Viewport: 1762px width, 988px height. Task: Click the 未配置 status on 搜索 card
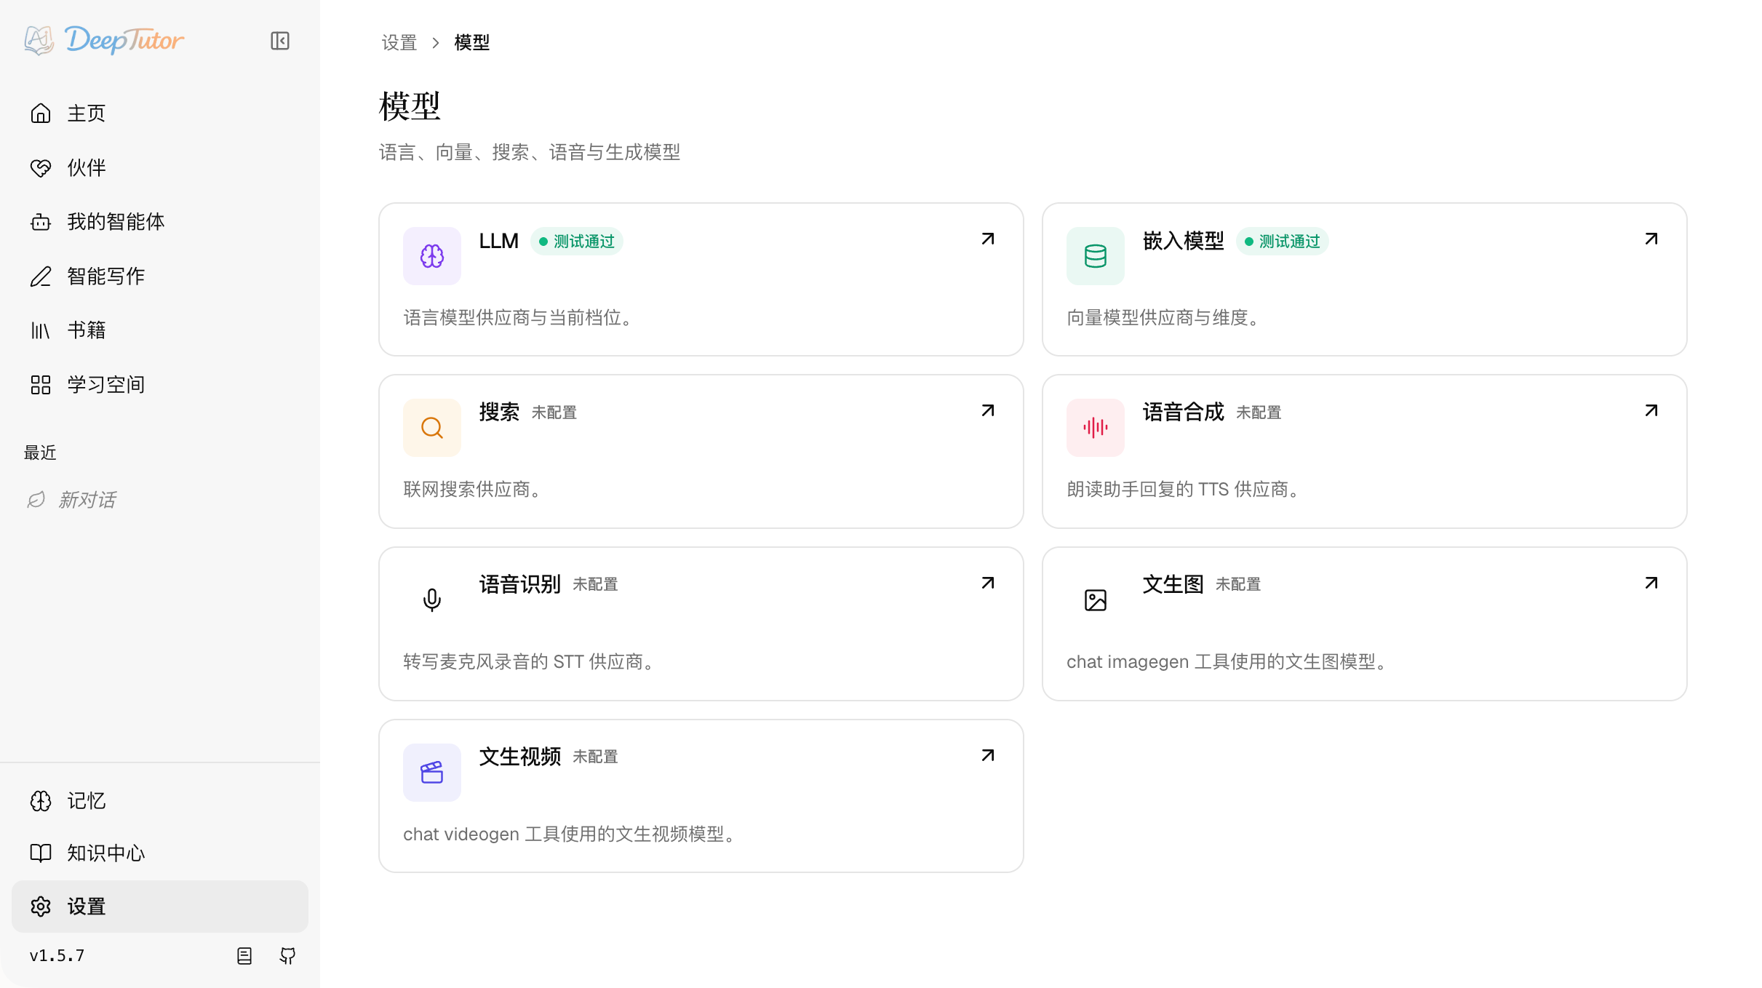click(554, 413)
